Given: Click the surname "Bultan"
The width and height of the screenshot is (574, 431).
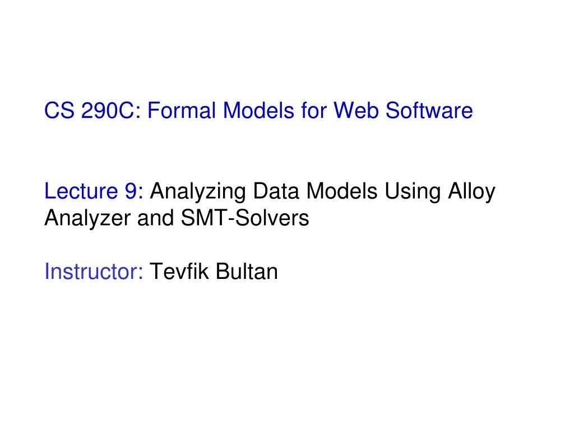Looking at the screenshot, I should [x=247, y=272].
